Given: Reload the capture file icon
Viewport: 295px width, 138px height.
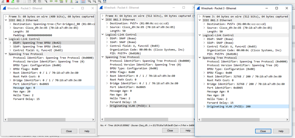Looking at the screenshot, I should click(40, 1).
